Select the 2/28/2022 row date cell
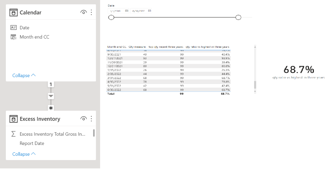Viewport: 333px width, 169px height. (x=114, y=74)
